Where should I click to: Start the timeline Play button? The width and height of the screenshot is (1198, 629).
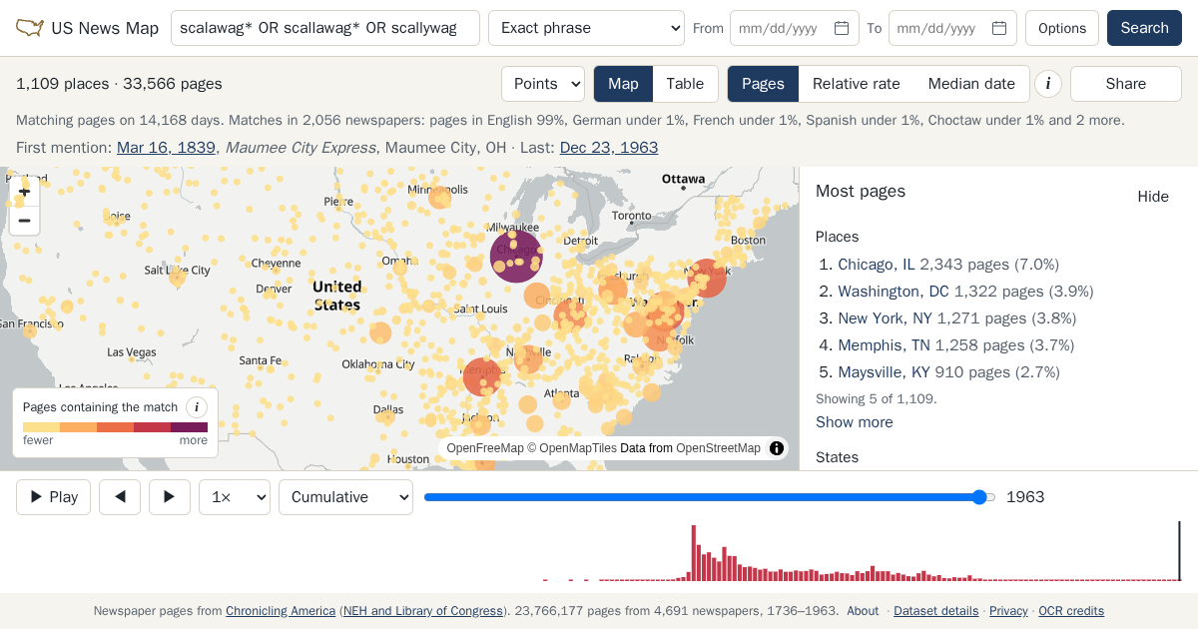click(54, 497)
